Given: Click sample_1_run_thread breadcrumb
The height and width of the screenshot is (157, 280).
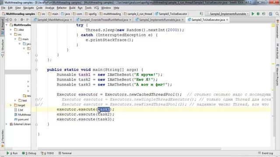Looking at the screenshot, I should (138, 14).
